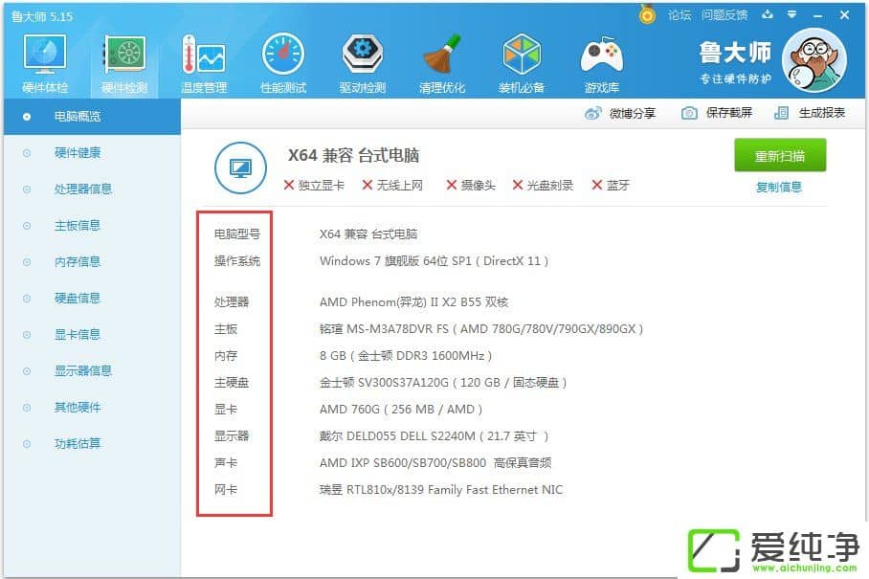This screenshot has width=869, height=579.
Task: Open 装机必备 essential software icon
Action: coord(521,63)
